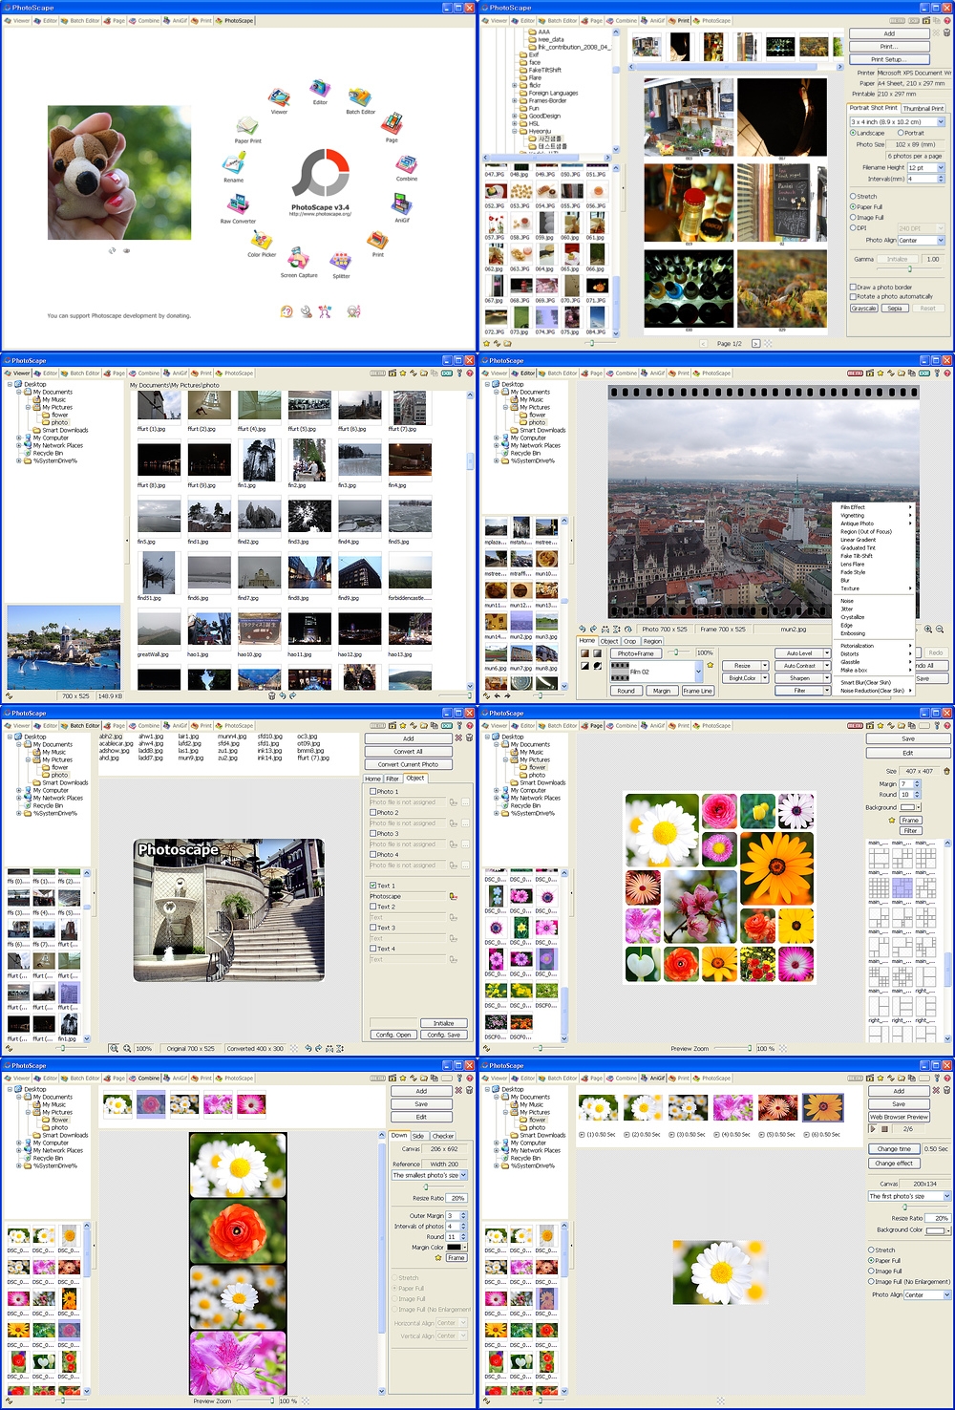Screen dimensions: 955x1410
Task: Check the Photo 1 checkbox in Batch Editor
Action: click(x=372, y=791)
